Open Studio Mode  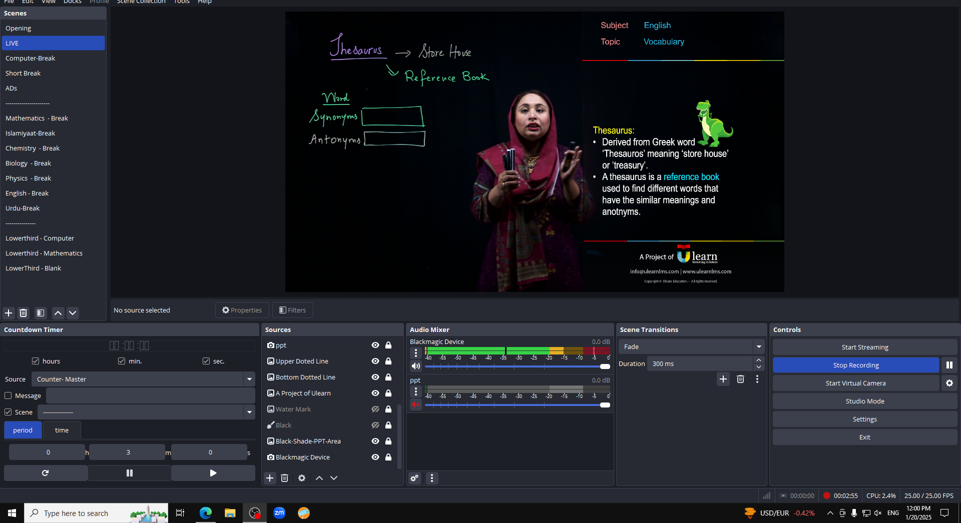(x=865, y=401)
